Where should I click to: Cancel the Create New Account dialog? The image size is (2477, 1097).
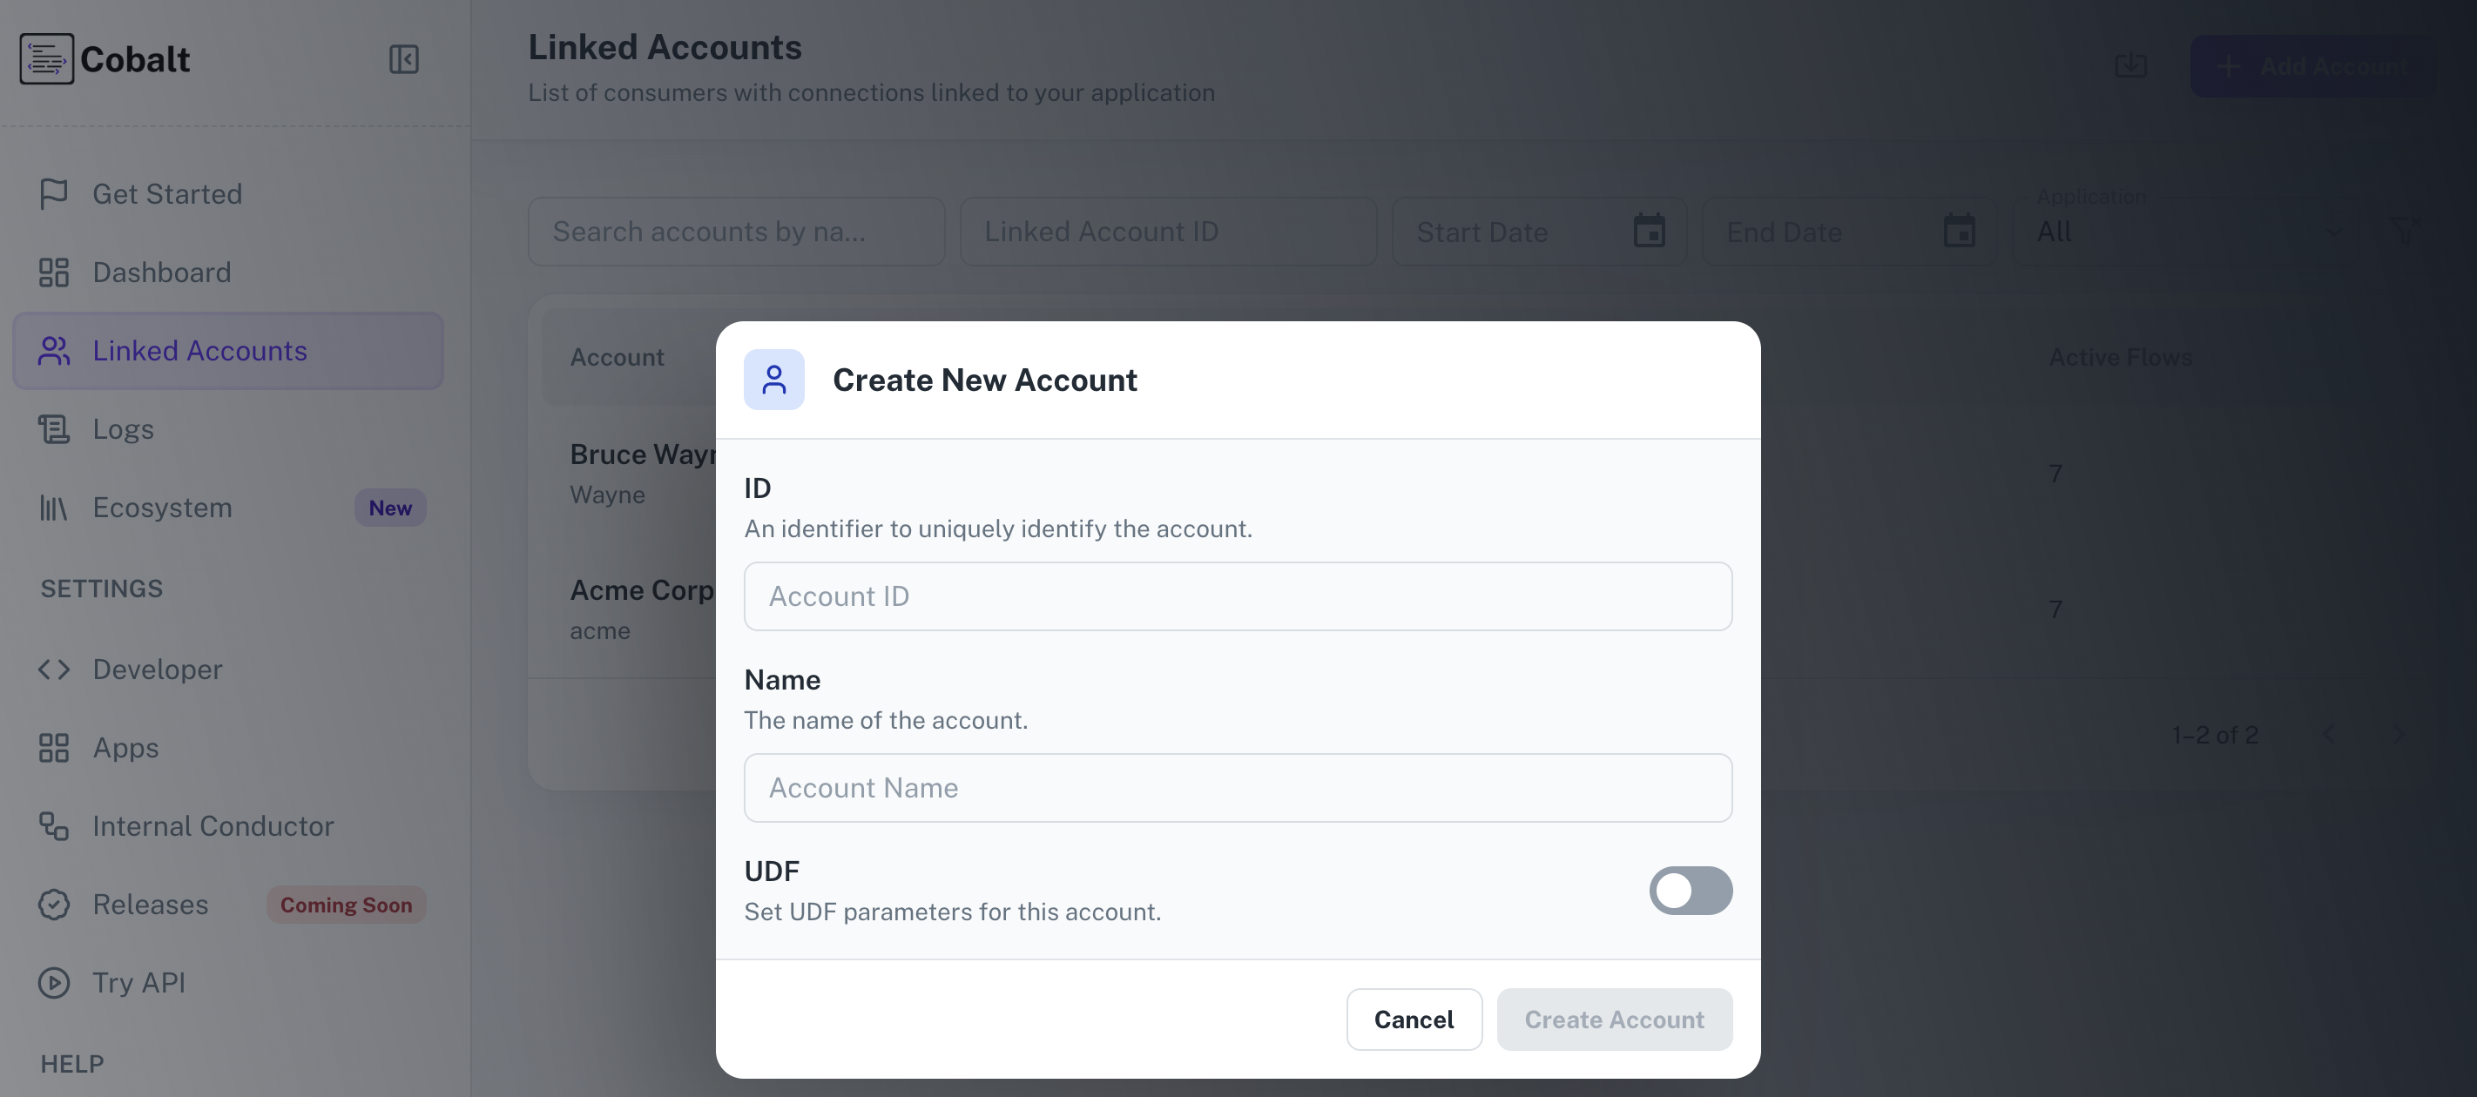pos(1414,1020)
